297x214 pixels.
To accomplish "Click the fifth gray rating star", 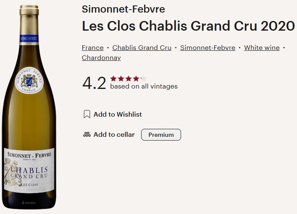I will pos(143,78).
